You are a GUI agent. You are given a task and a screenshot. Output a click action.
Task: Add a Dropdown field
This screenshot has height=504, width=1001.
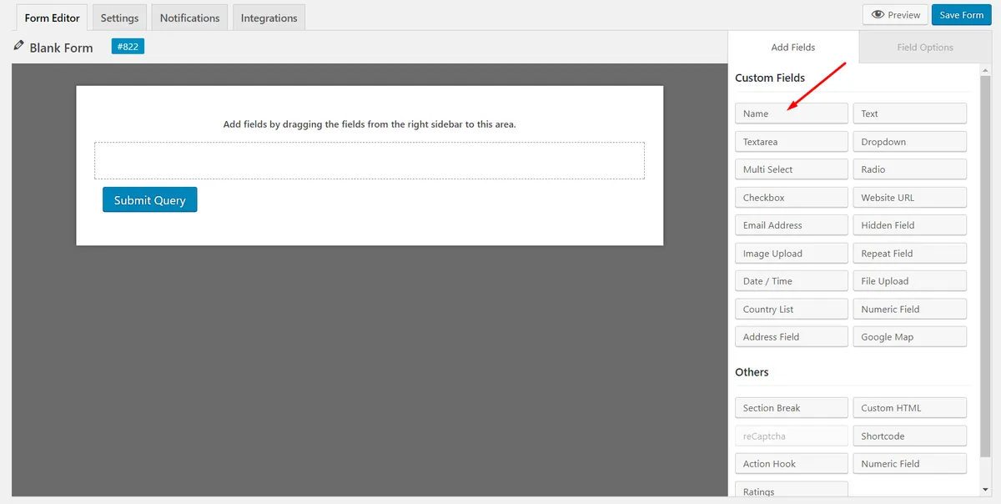coord(909,142)
